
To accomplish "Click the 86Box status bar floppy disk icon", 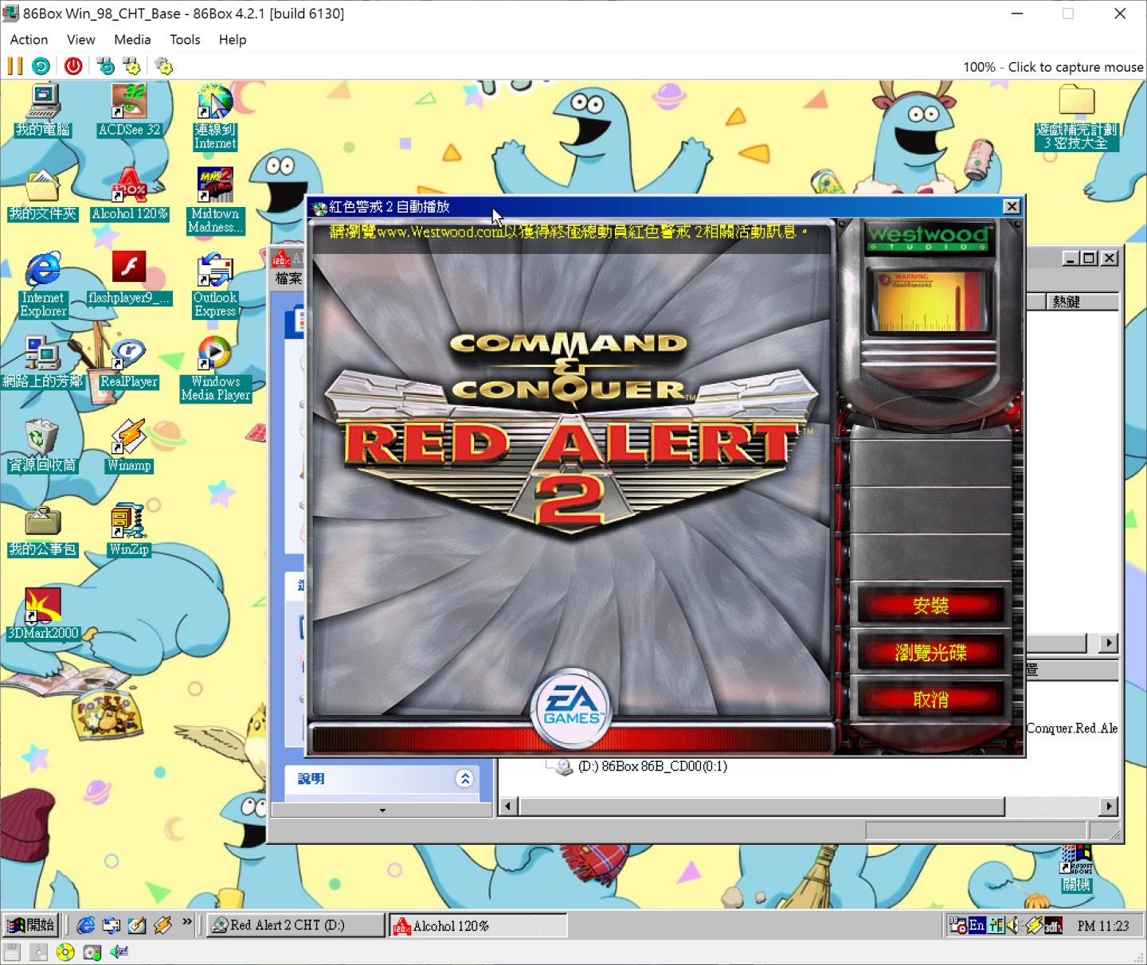I will point(11,951).
